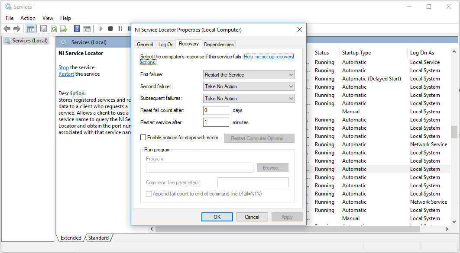Open the File menu
The image size is (460, 253).
(10, 18)
